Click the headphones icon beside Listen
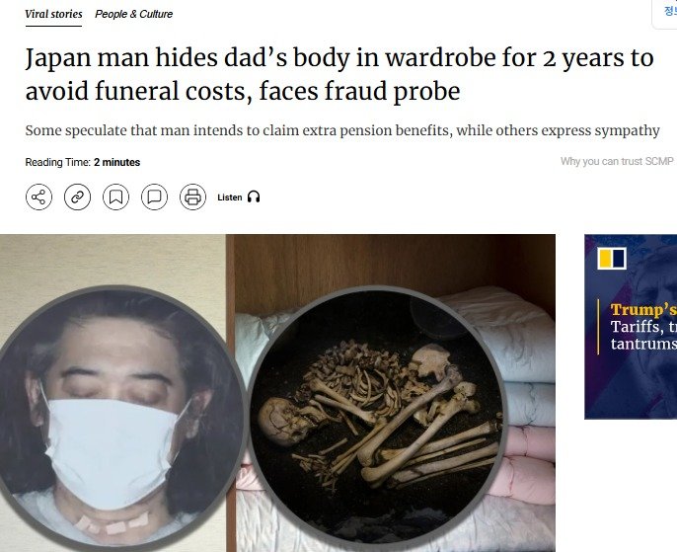This screenshot has height=552, width=677. [254, 197]
